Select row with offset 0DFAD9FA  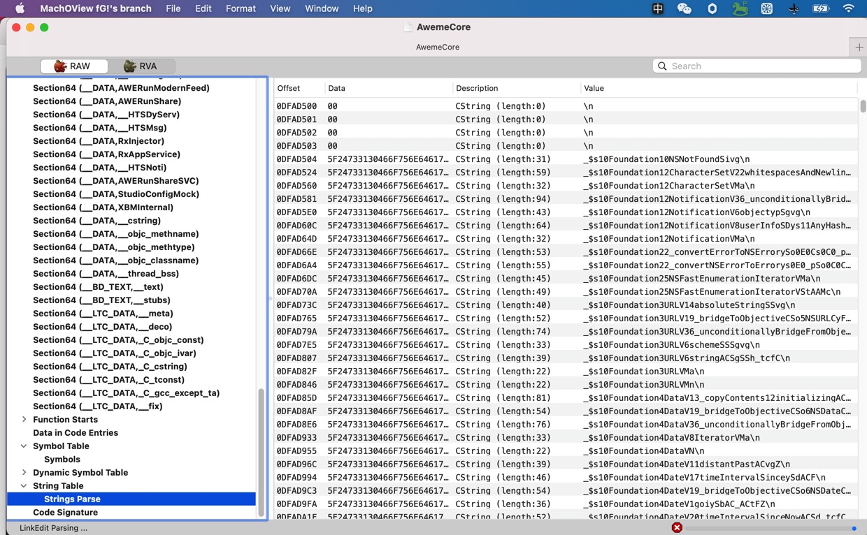pyautogui.click(x=565, y=504)
